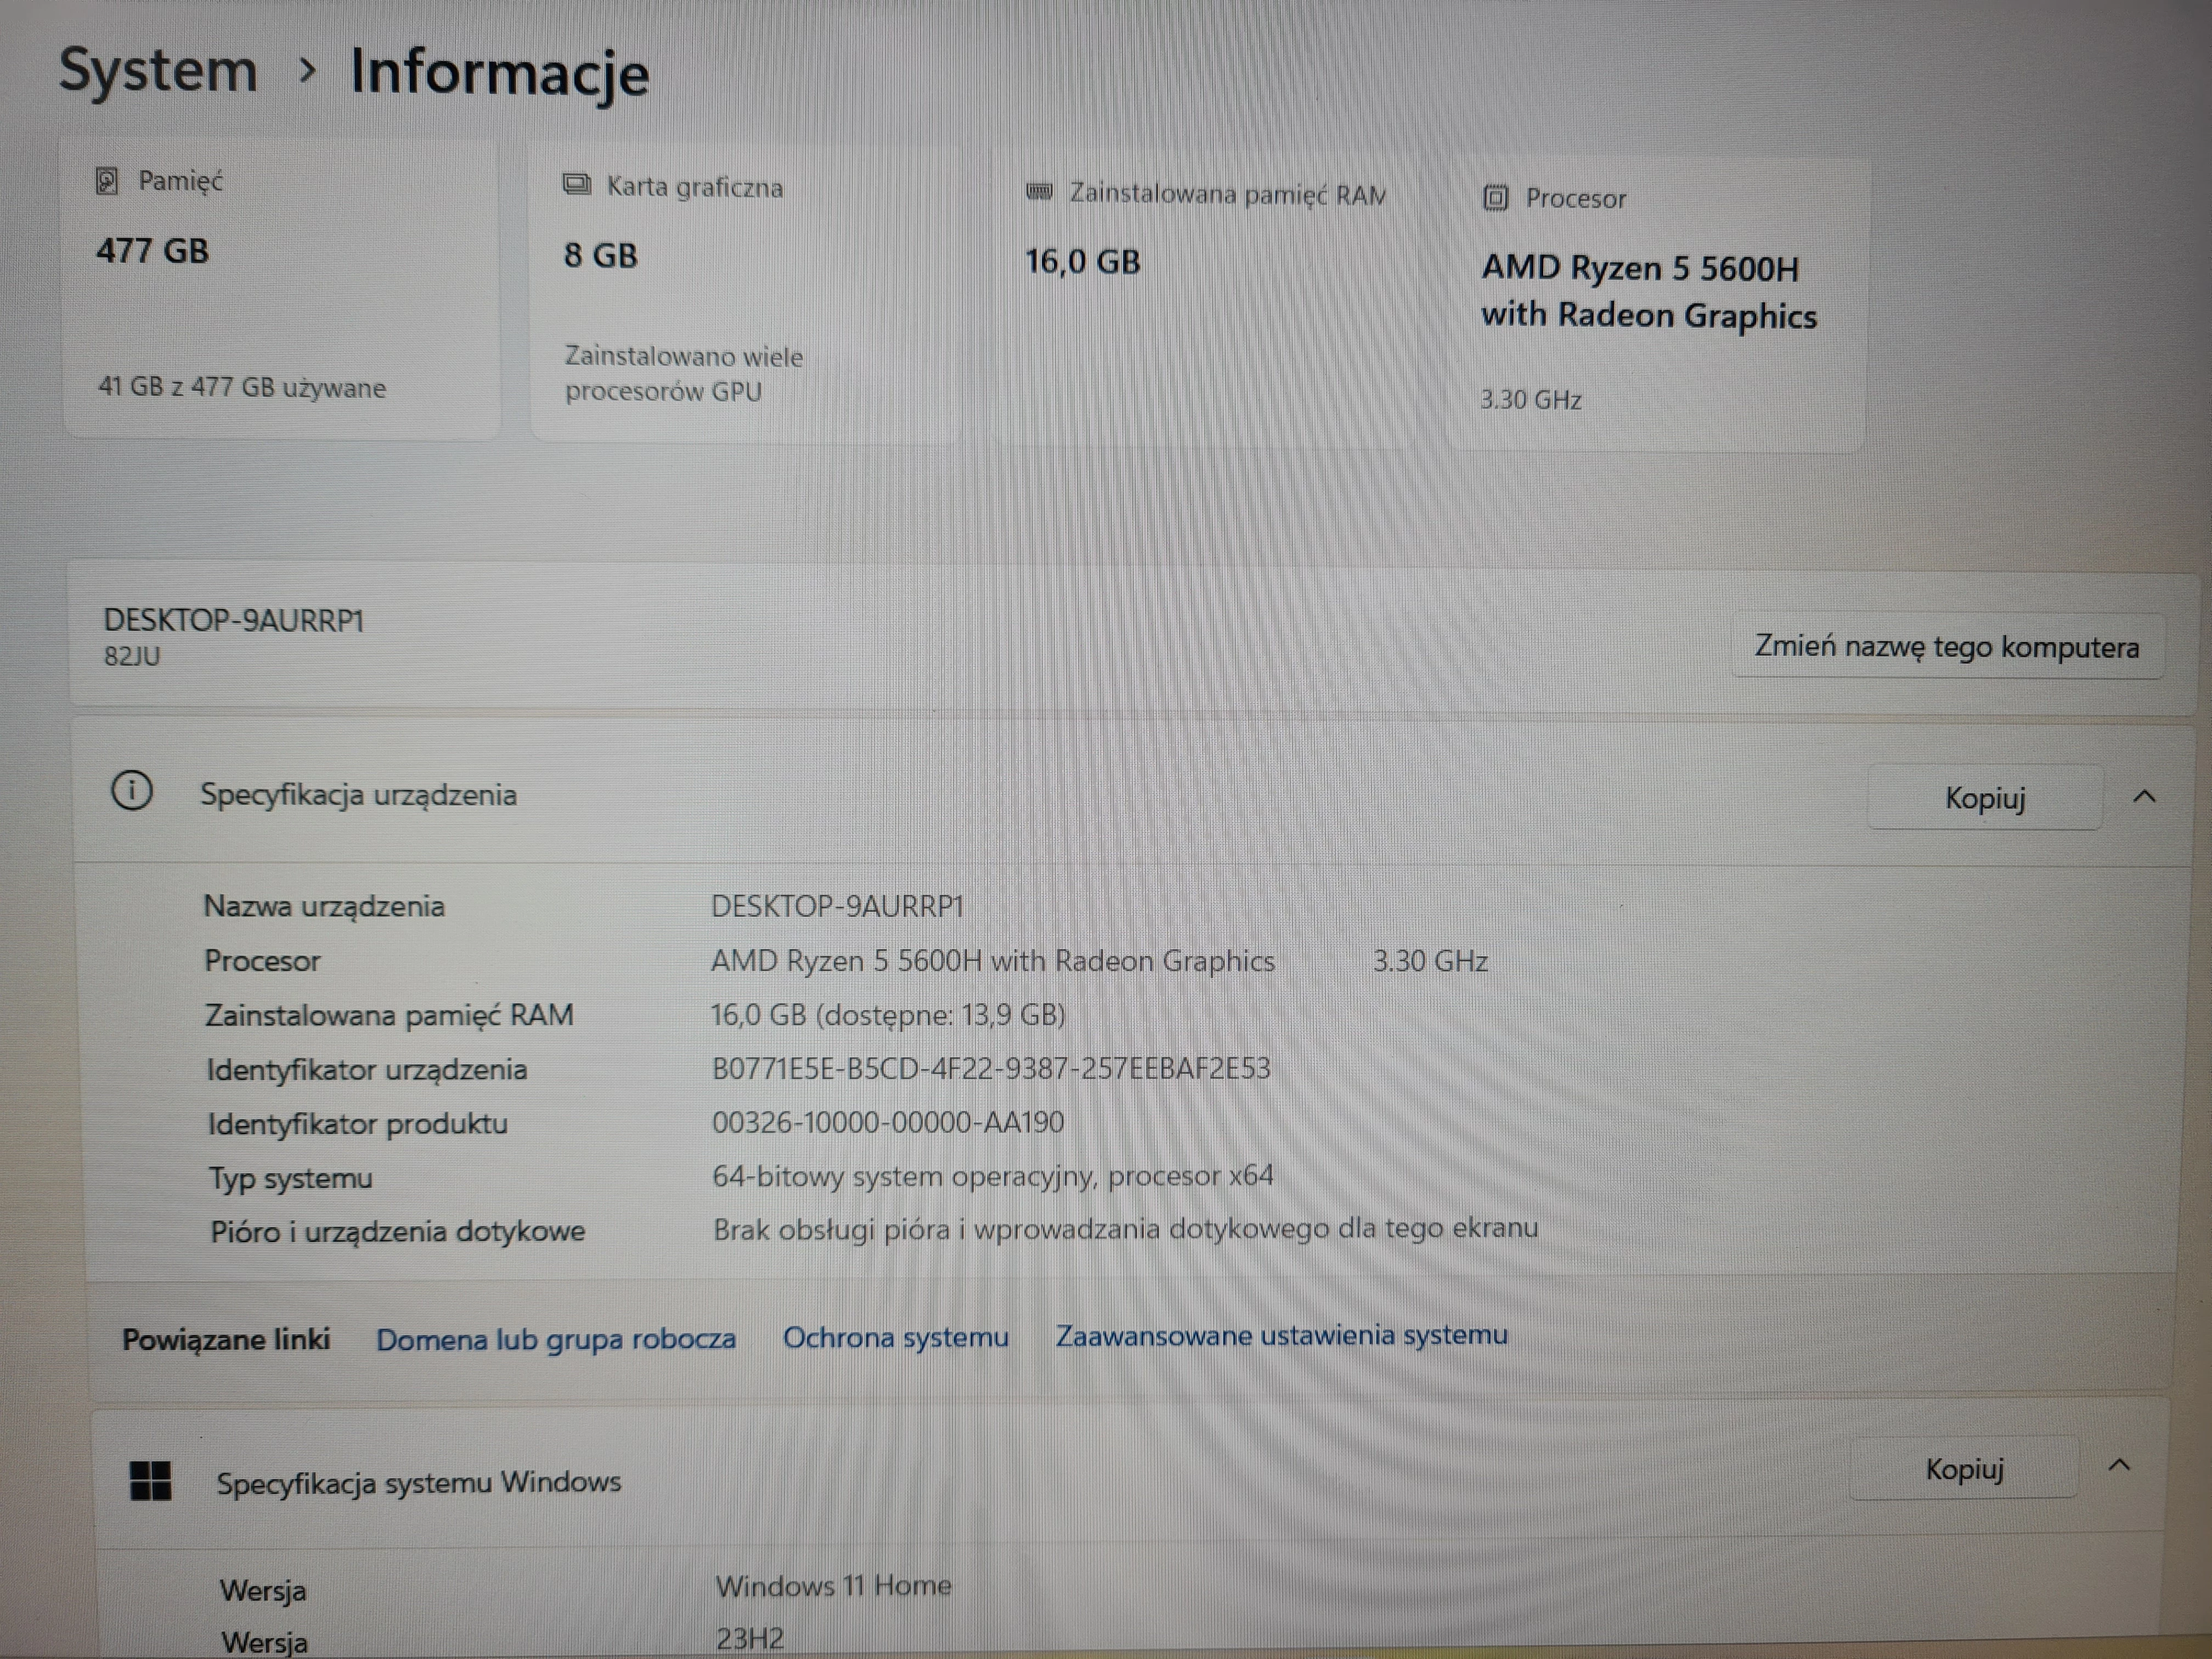
Task: Select product ID 00326-10000-00000-AA190
Action: point(888,1122)
